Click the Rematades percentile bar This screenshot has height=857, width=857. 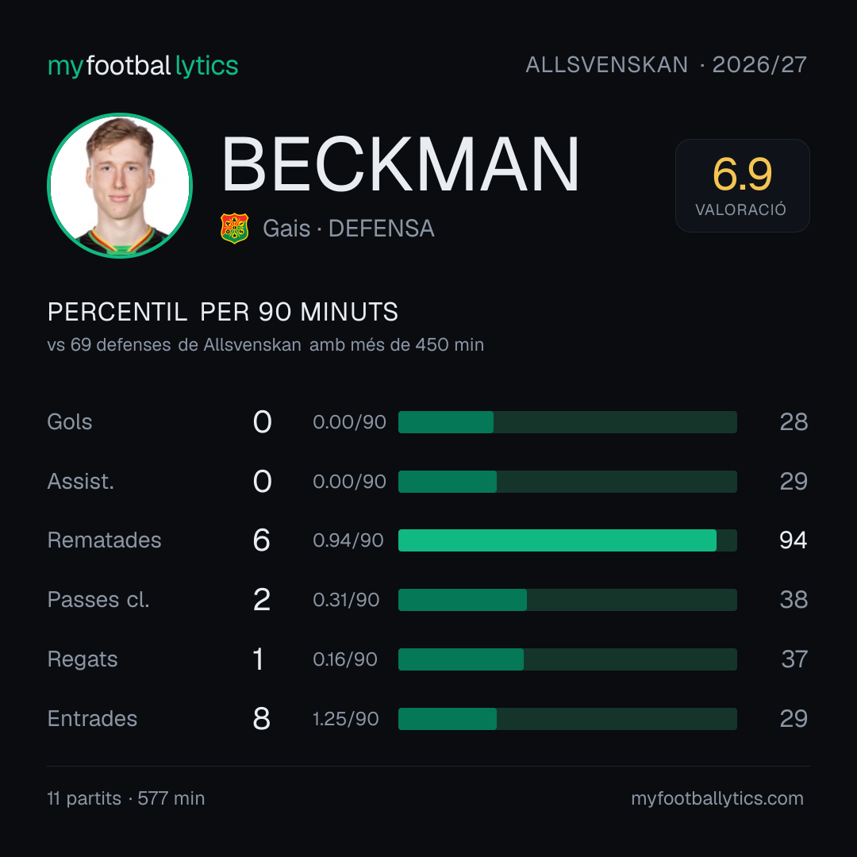pos(567,540)
